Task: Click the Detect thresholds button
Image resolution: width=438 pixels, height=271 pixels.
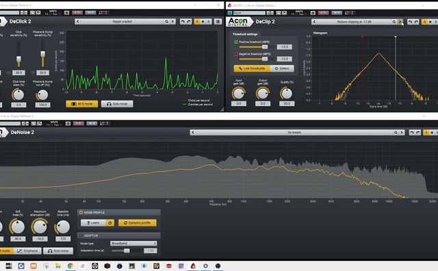Action: [282, 68]
